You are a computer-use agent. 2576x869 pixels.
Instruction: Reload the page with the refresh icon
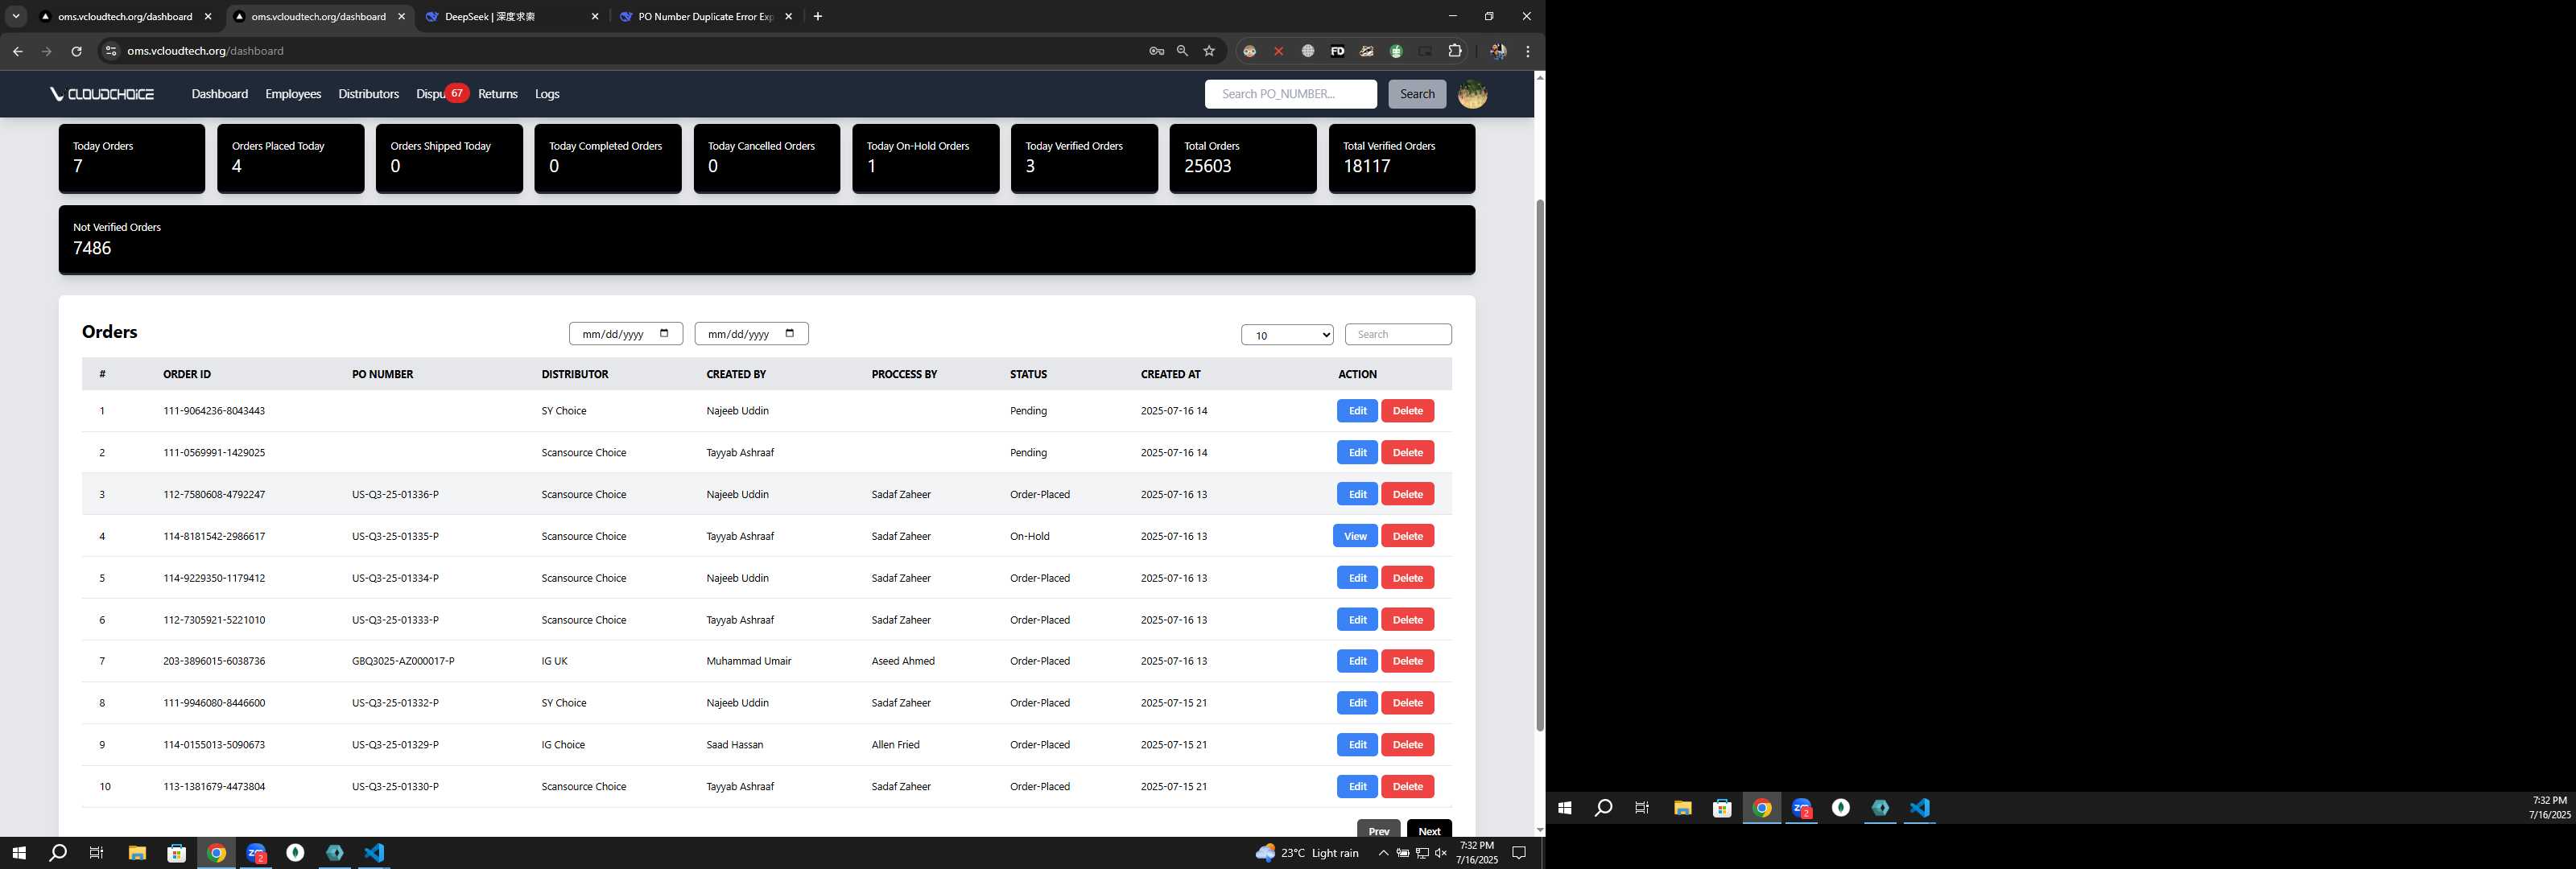[x=76, y=51]
